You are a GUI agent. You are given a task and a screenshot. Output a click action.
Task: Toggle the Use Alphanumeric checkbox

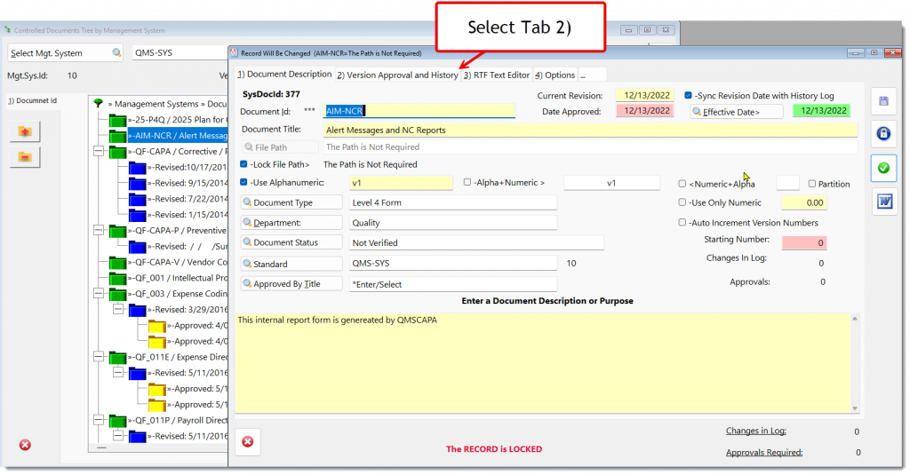point(243,182)
